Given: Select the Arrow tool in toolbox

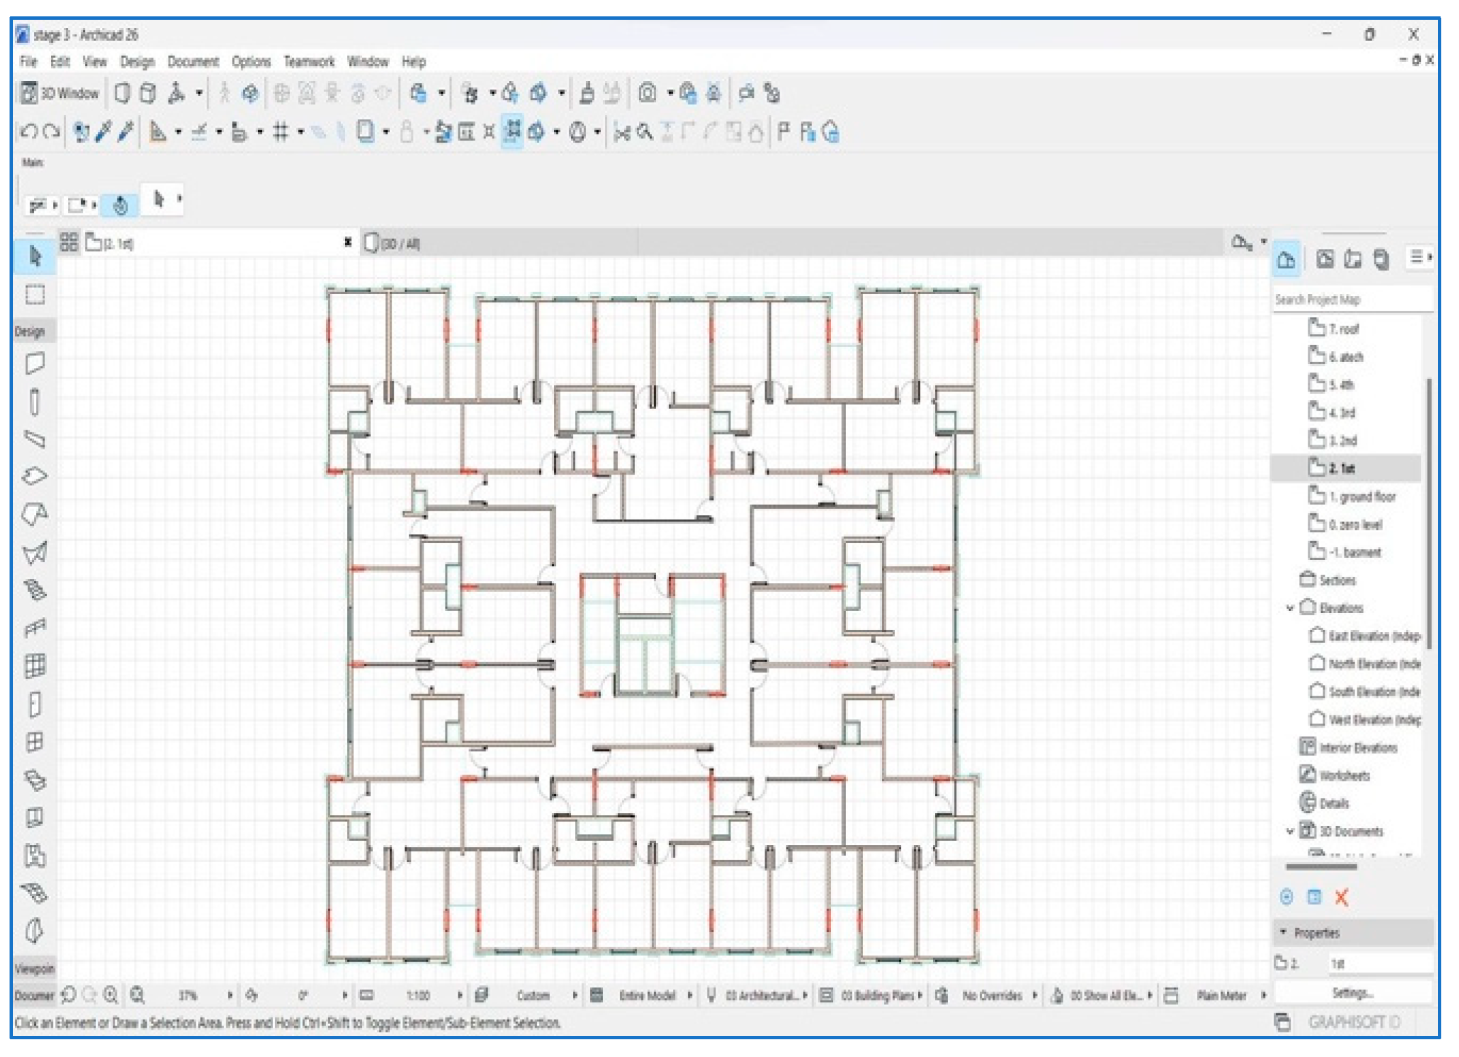Looking at the screenshot, I should click(35, 256).
